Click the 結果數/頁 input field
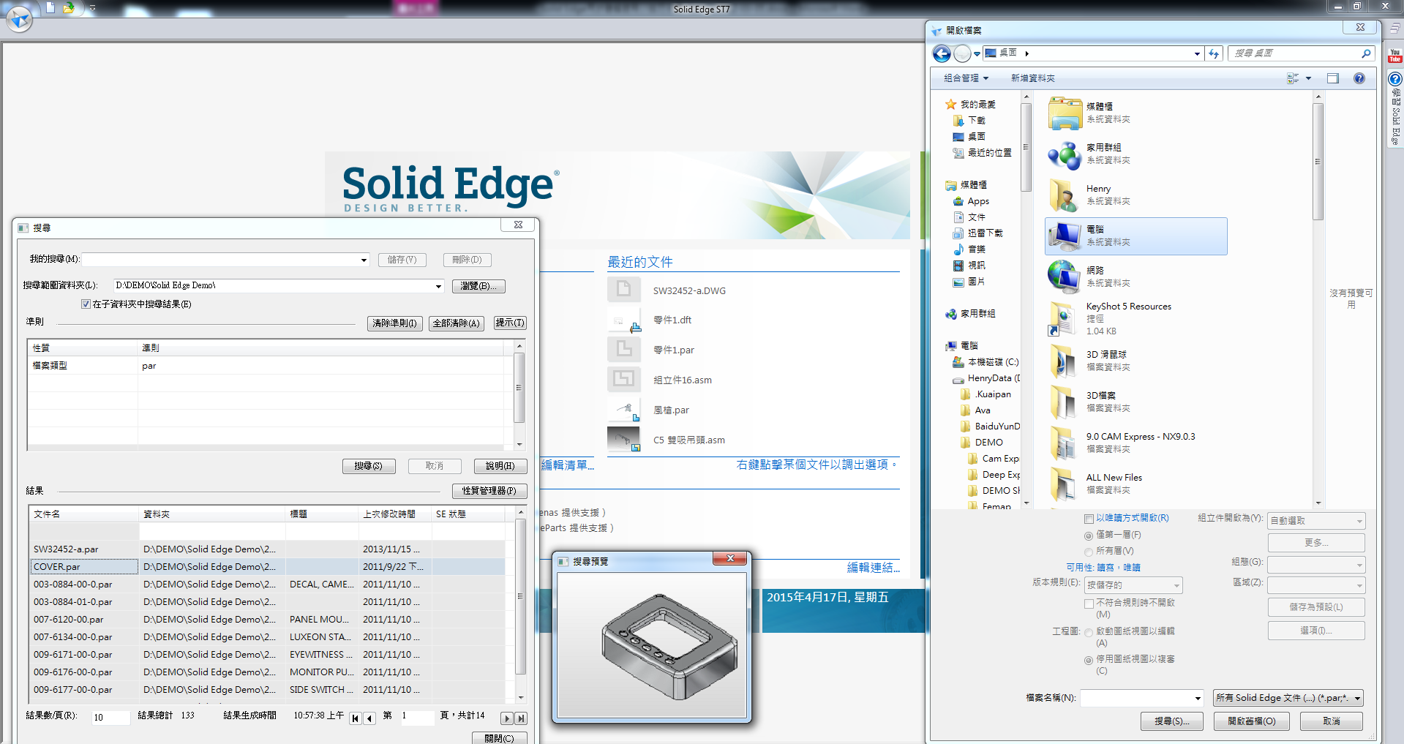Image resolution: width=1404 pixels, height=744 pixels. pyautogui.click(x=110, y=718)
